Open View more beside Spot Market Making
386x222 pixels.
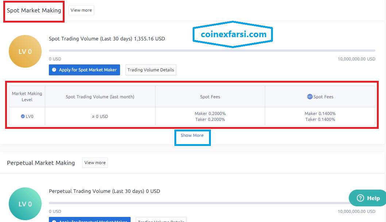pos(81,10)
